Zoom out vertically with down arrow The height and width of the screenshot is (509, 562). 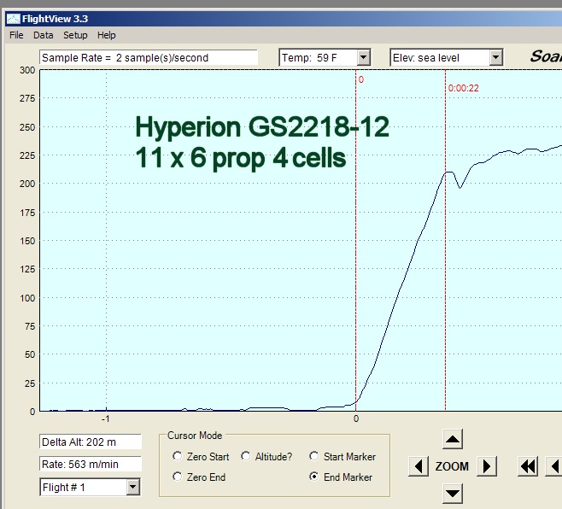click(453, 494)
